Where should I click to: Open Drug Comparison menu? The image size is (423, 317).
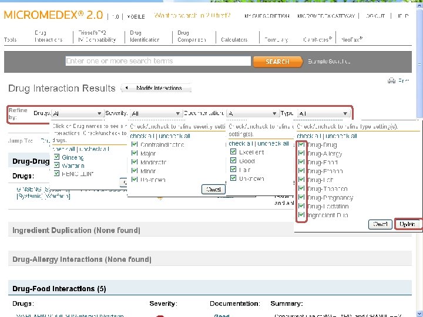coord(192,36)
